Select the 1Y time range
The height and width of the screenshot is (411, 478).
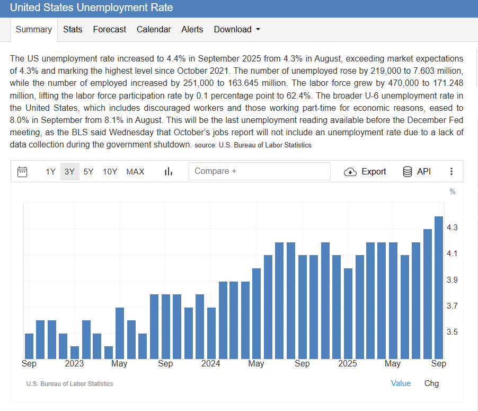[x=50, y=172]
